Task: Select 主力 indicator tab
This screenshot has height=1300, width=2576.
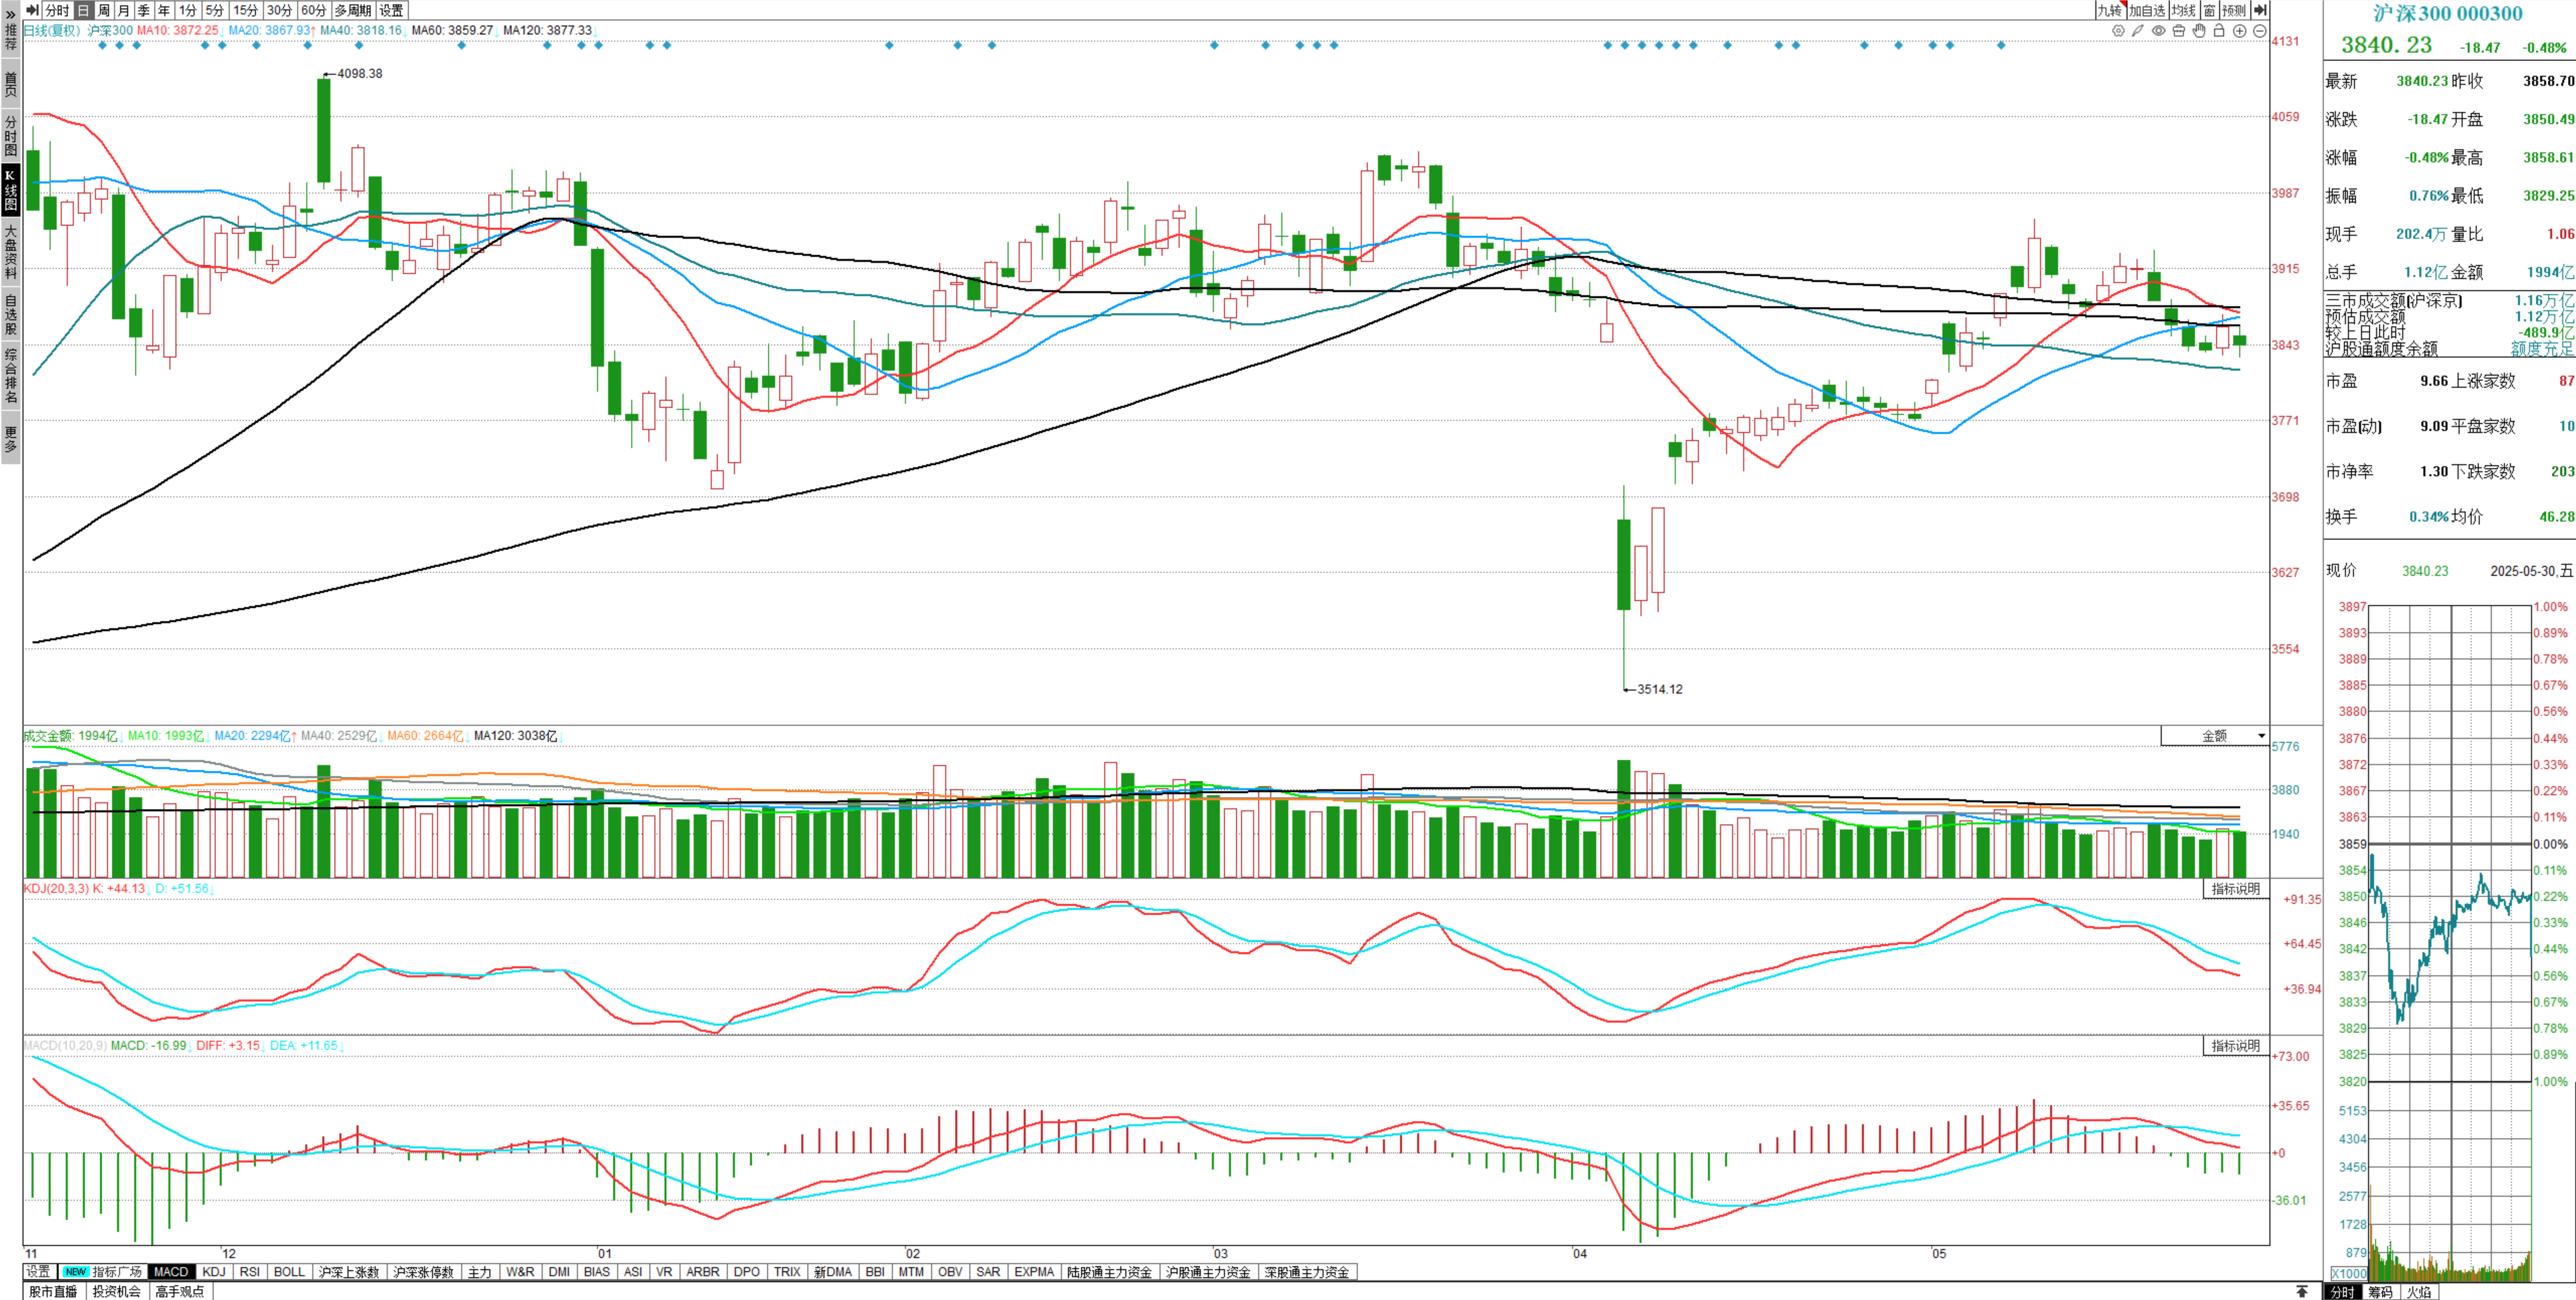Action: pyautogui.click(x=480, y=1272)
